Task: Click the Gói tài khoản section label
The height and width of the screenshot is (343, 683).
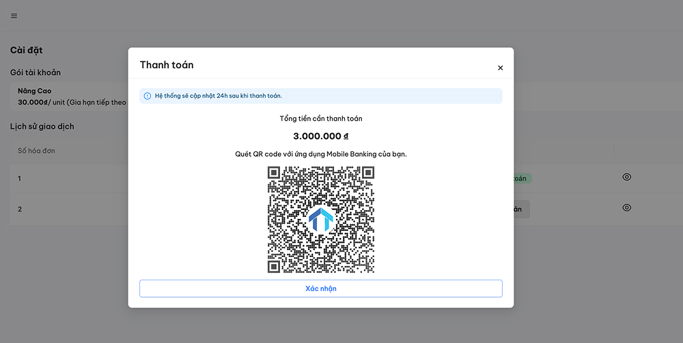Action: 36,72
